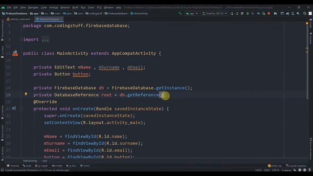Viewport: 313px width, 176px height.
Task: Open the app run configuration dropdown
Action: pyautogui.click(x=191, y=14)
